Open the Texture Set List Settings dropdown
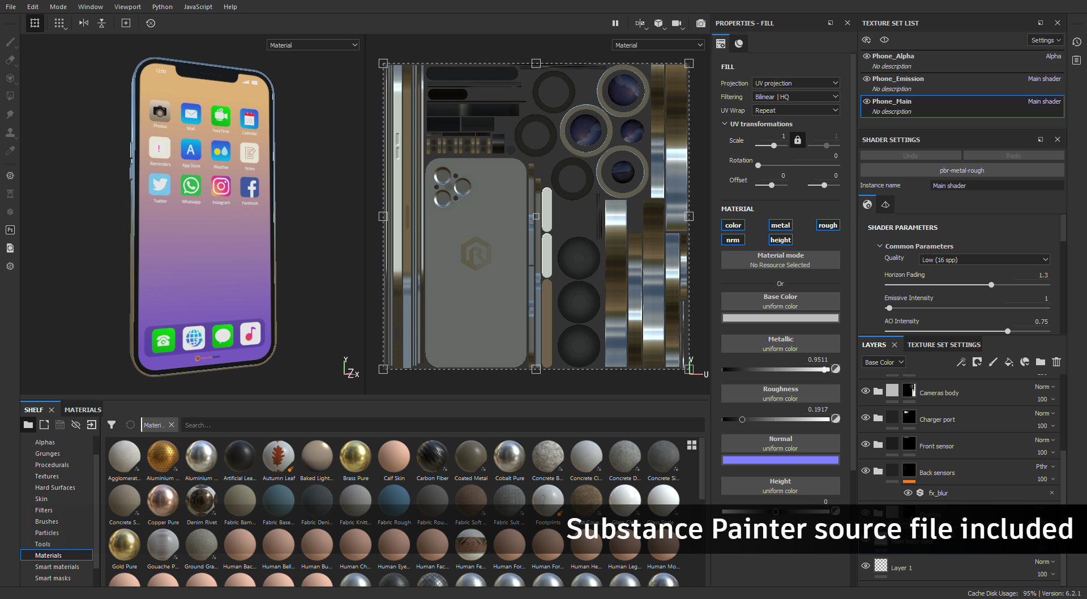Image resolution: width=1087 pixels, height=599 pixels. tap(1046, 40)
